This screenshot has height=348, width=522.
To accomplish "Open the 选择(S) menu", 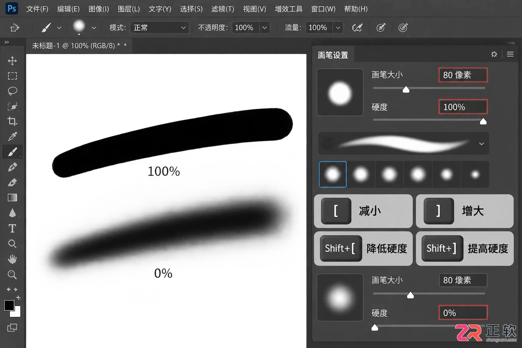I will [x=191, y=9].
